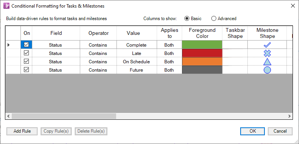This screenshot has width=299, height=144.
Task: Click the red Foreground Color swatch for Late
Action: [202, 53]
